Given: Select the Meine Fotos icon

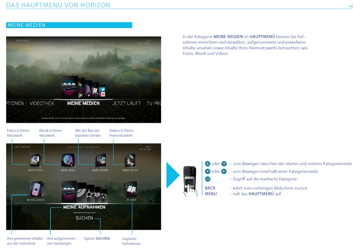Looking at the screenshot, I should point(35,160).
